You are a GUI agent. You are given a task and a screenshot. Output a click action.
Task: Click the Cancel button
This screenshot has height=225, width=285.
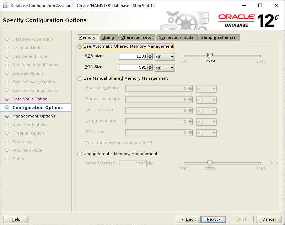269,219
